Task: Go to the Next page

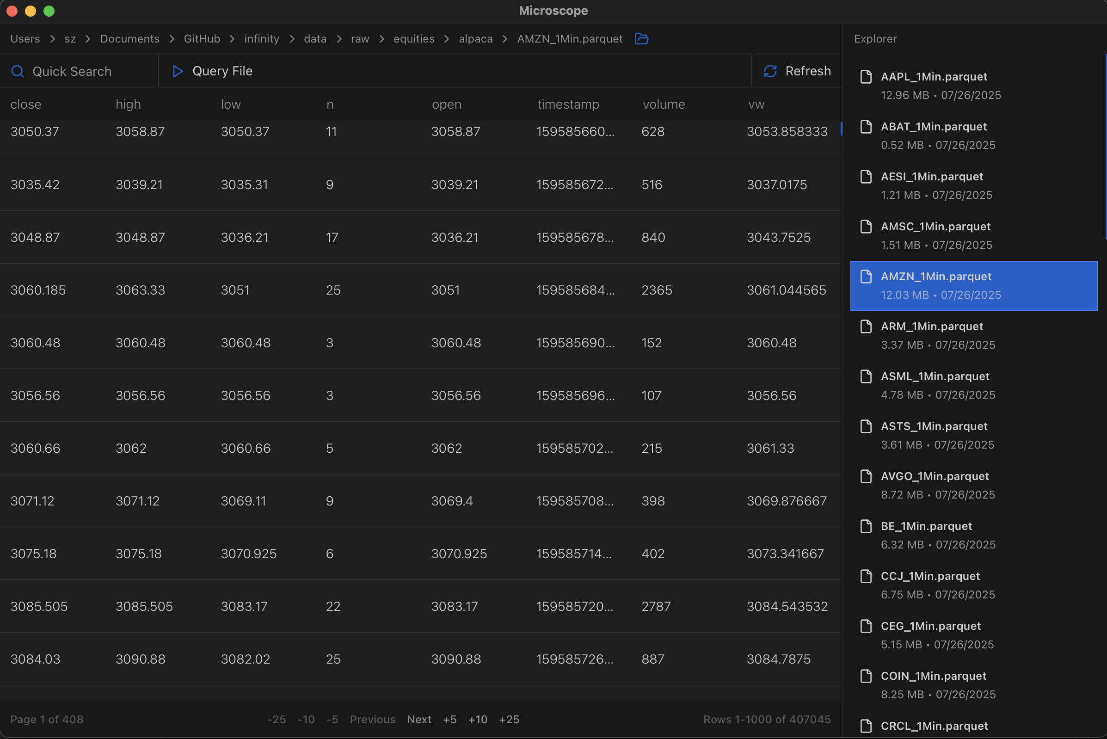Action: (x=419, y=719)
